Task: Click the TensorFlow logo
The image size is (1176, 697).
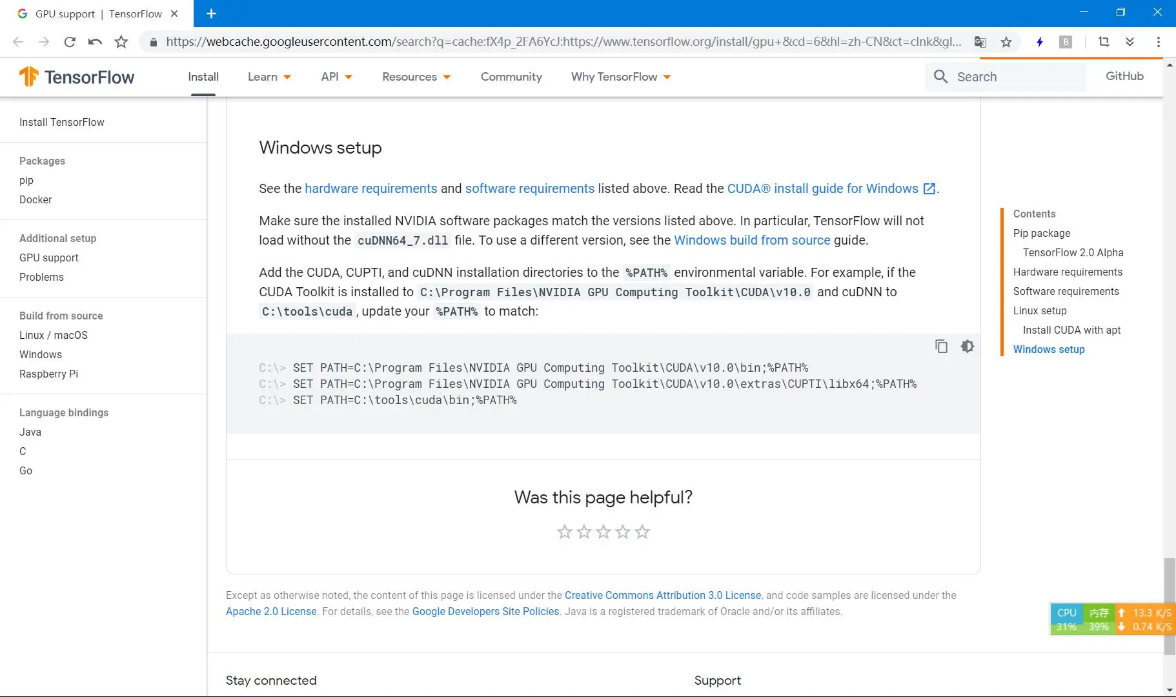Action: pyautogui.click(x=77, y=77)
